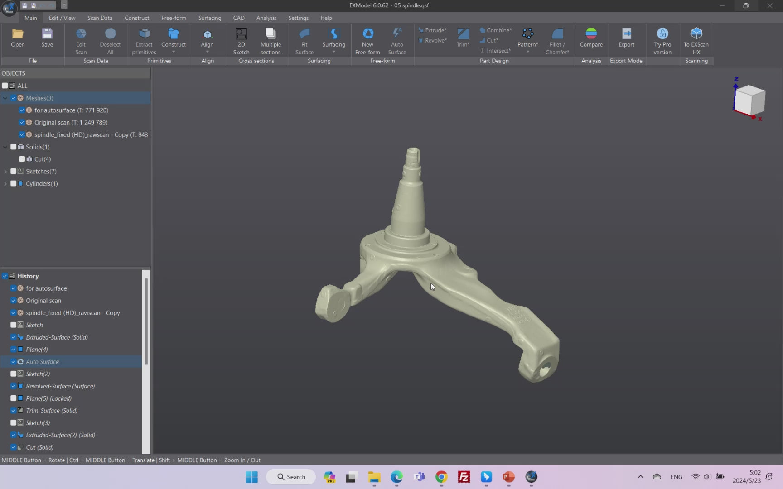Click Try Pro version icon

(x=662, y=41)
